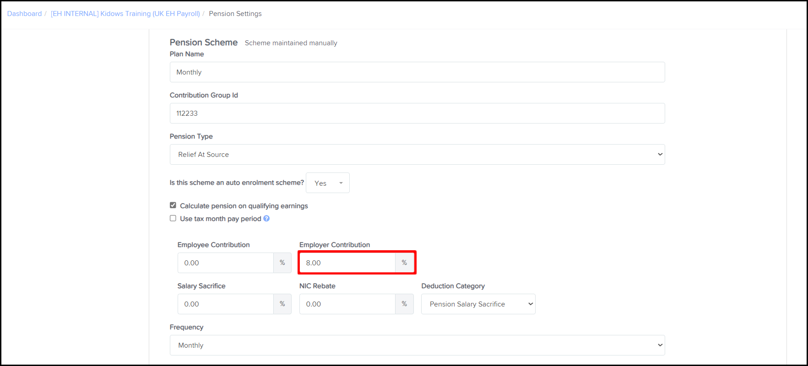This screenshot has width=808, height=366.
Task: Click the percent symbol beside NIC Rebate
Action: (x=404, y=304)
